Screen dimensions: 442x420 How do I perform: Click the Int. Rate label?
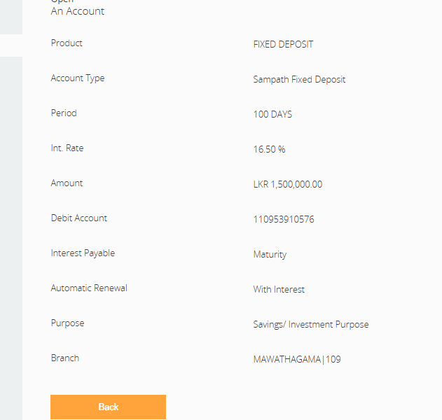click(x=67, y=148)
